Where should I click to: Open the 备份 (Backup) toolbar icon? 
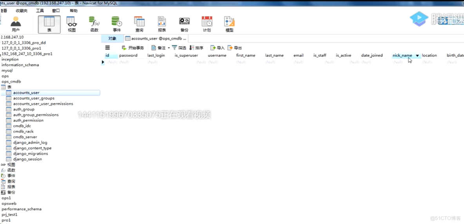tap(184, 24)
